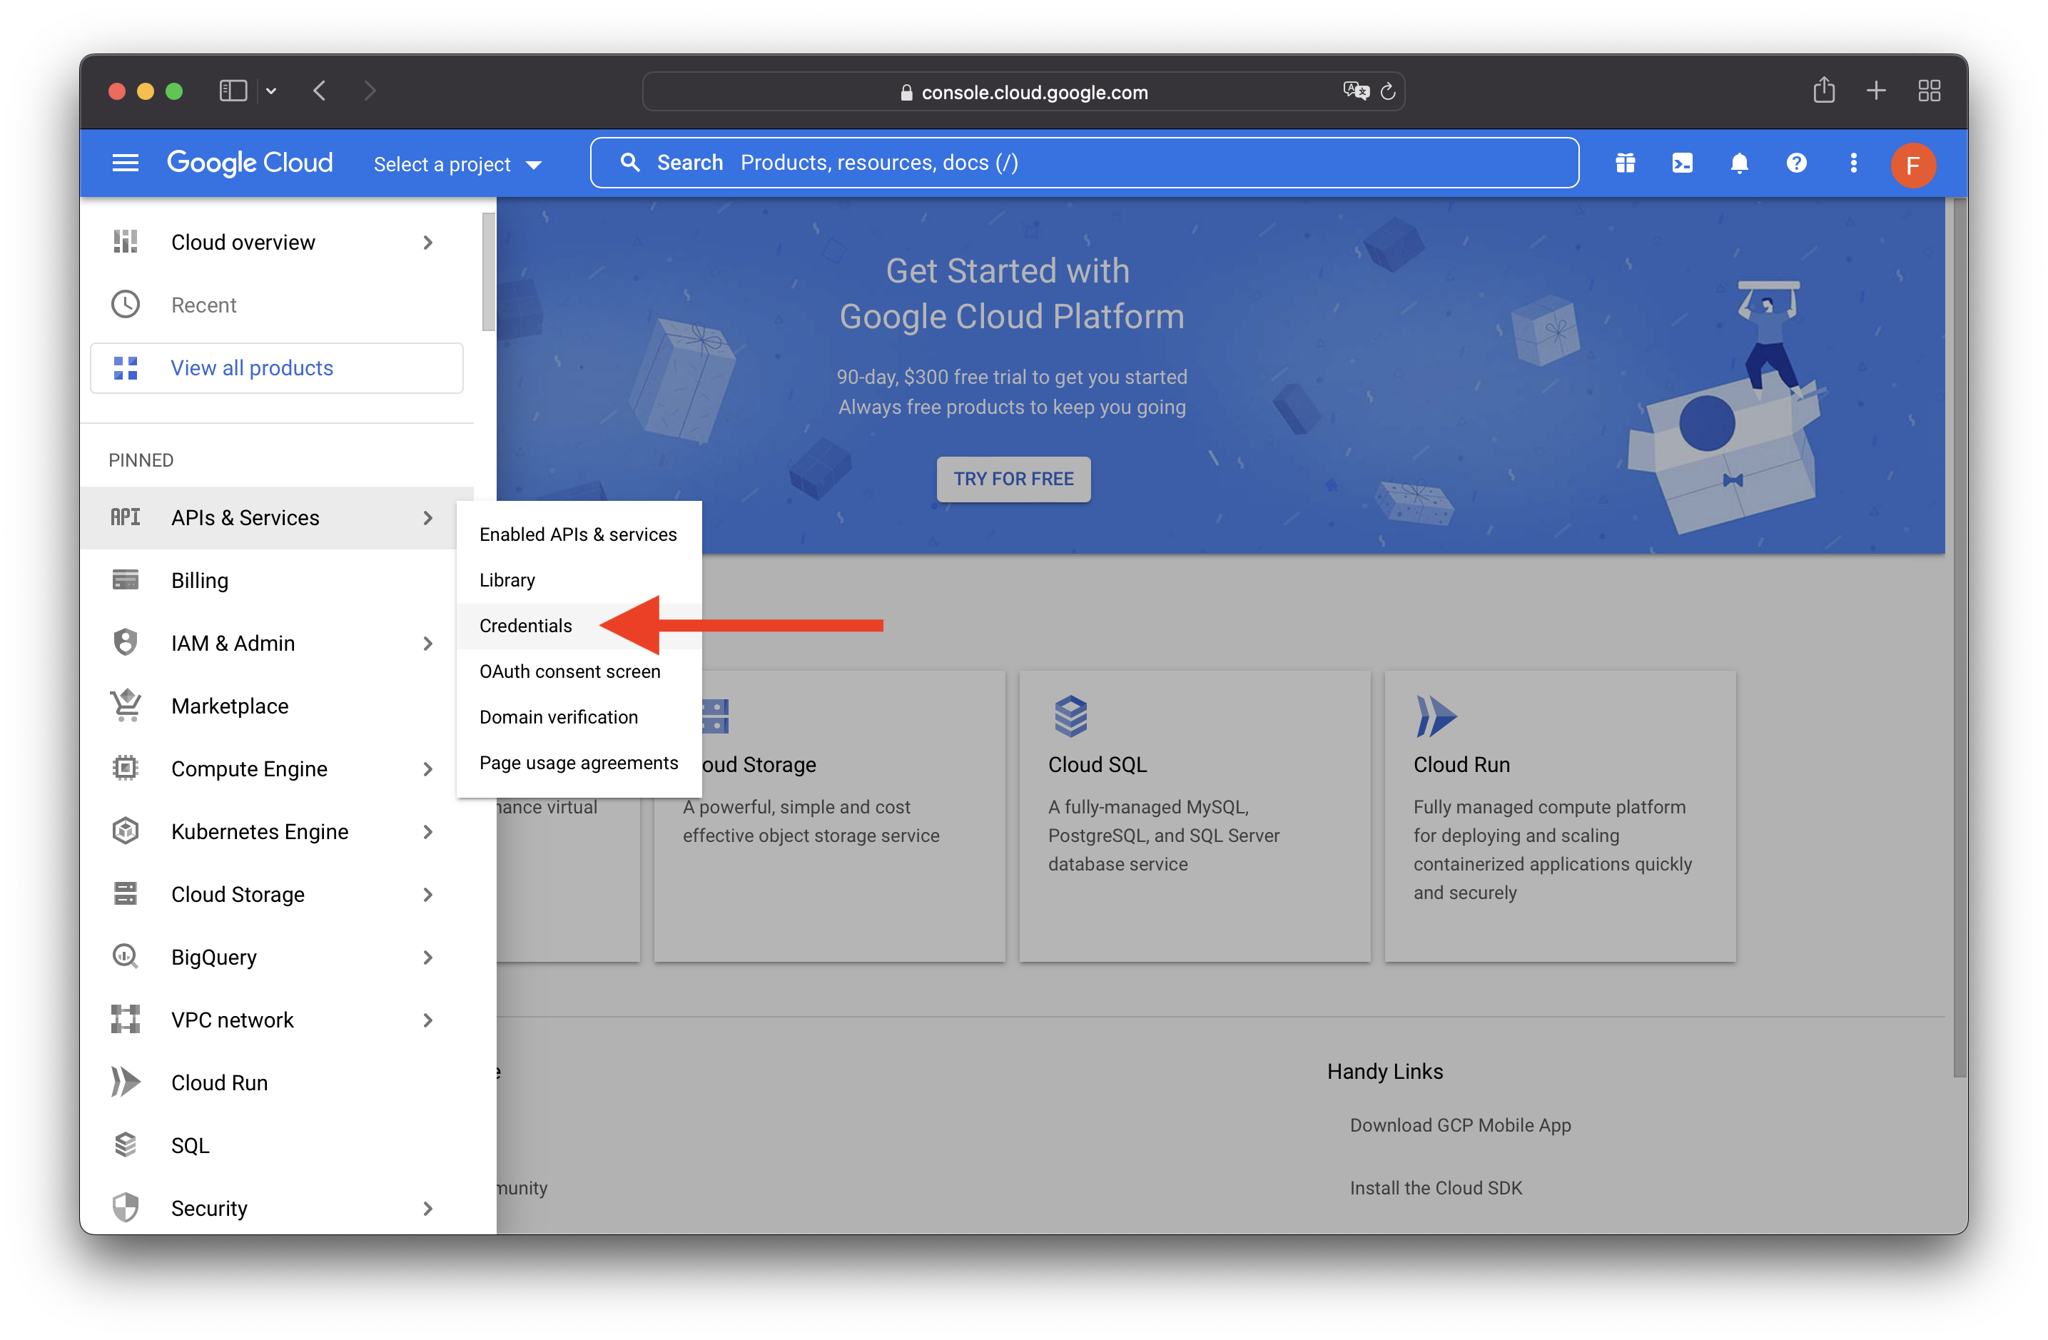Screen dimensions: 2048x1340
Task: Open Marketplace in the sidebar
Action: [x=276, y=706]
